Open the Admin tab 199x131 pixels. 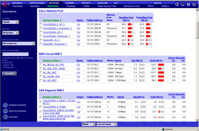157,3
